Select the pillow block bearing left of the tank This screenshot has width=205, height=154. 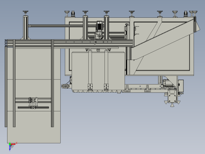coord(65,86)
